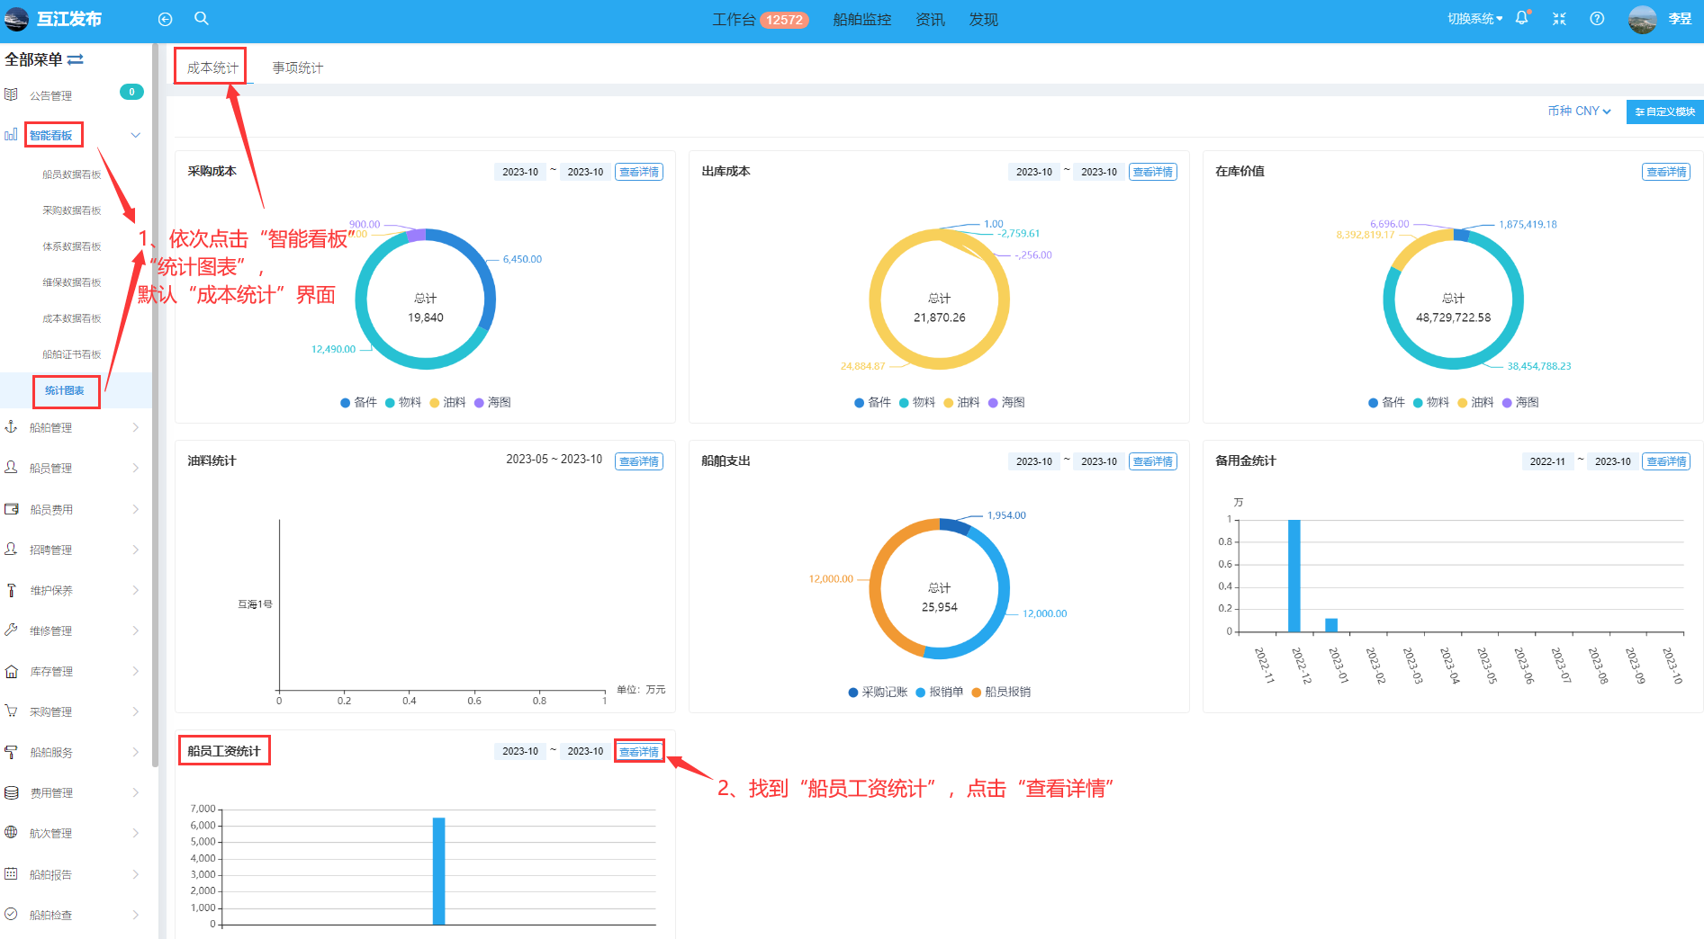
Task: Toggle 海图 legend in 出库成本 chart
Action: [x=1005, y=402]
